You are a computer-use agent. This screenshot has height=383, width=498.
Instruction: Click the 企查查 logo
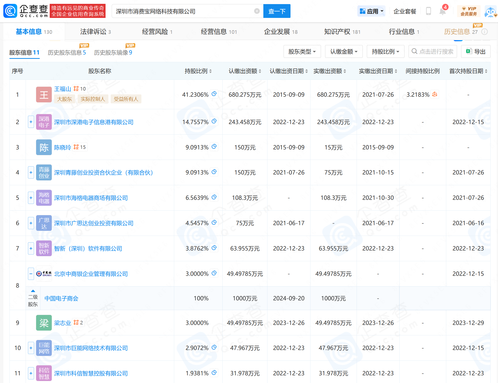point(26,11)
